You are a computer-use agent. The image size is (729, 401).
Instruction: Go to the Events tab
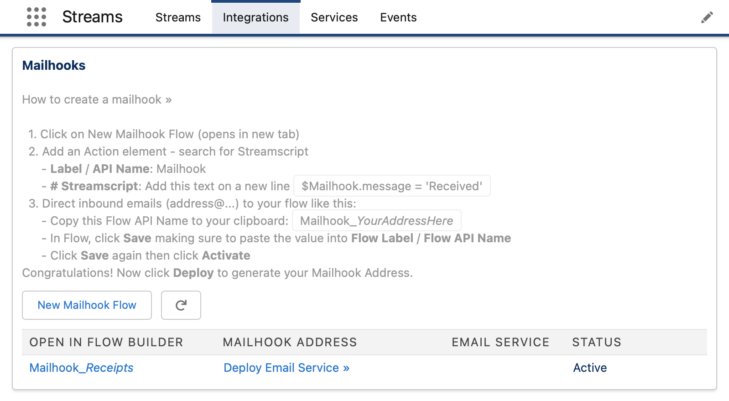398,17
